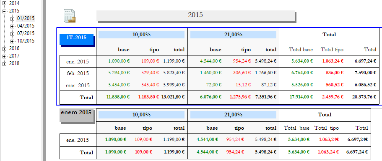Click the 1.766,60 € total value
The image size is (382, 161).
click(x=266, y=73)
